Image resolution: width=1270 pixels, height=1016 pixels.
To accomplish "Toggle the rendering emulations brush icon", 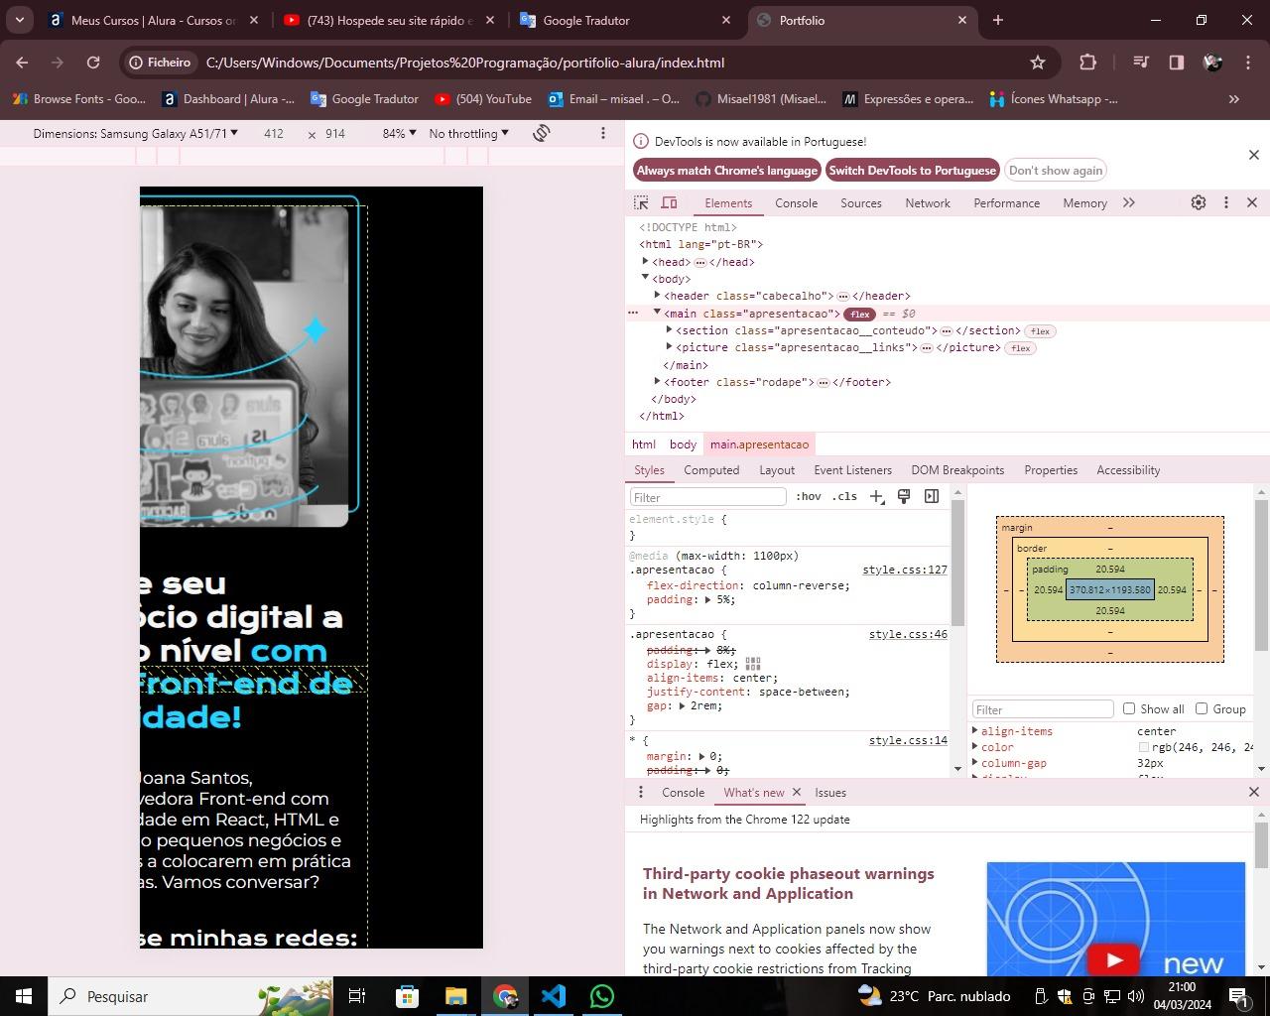I will click(904, 496).
